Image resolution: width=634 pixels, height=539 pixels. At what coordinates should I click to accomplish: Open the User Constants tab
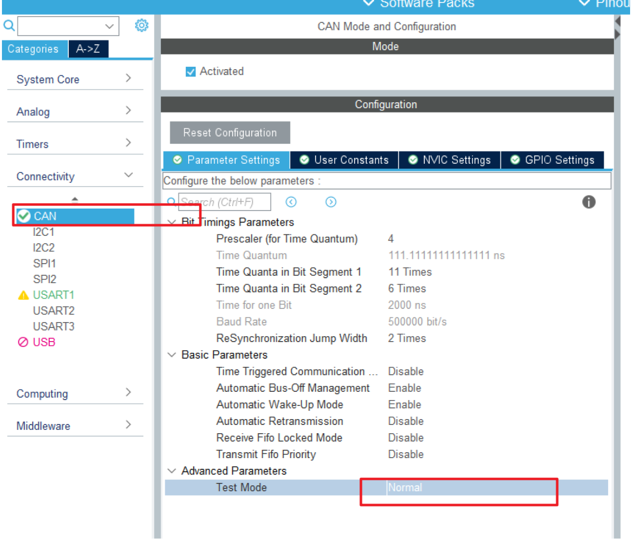click(344, 160)
